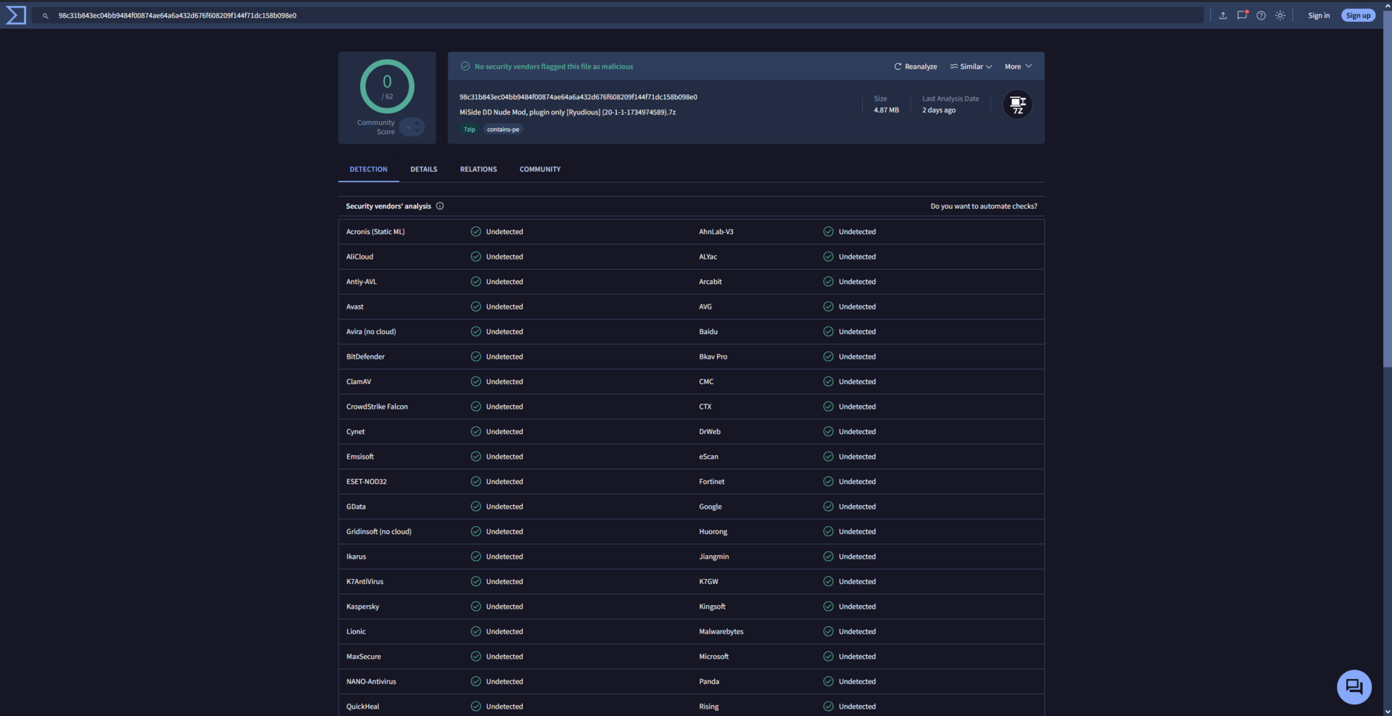Viewport: 1392px width, 716px height.
Task: Select vendor name 'Jiangmin'
Action: 714,557
